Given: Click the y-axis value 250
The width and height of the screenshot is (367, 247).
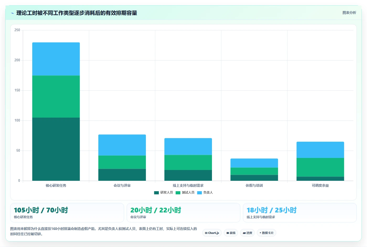Looking at the screenshot, I should click(x=17, y=30).
